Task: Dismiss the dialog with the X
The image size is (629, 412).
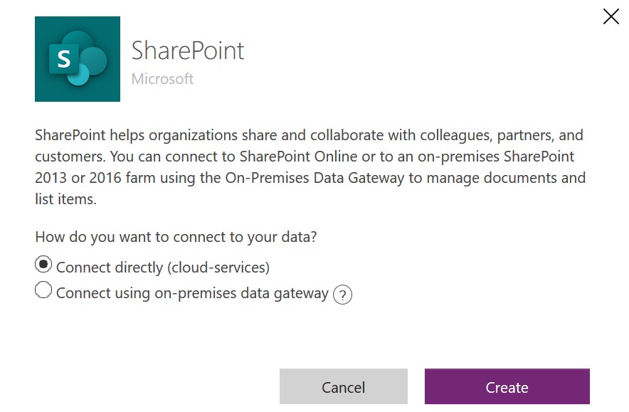Action: point(610,16)
